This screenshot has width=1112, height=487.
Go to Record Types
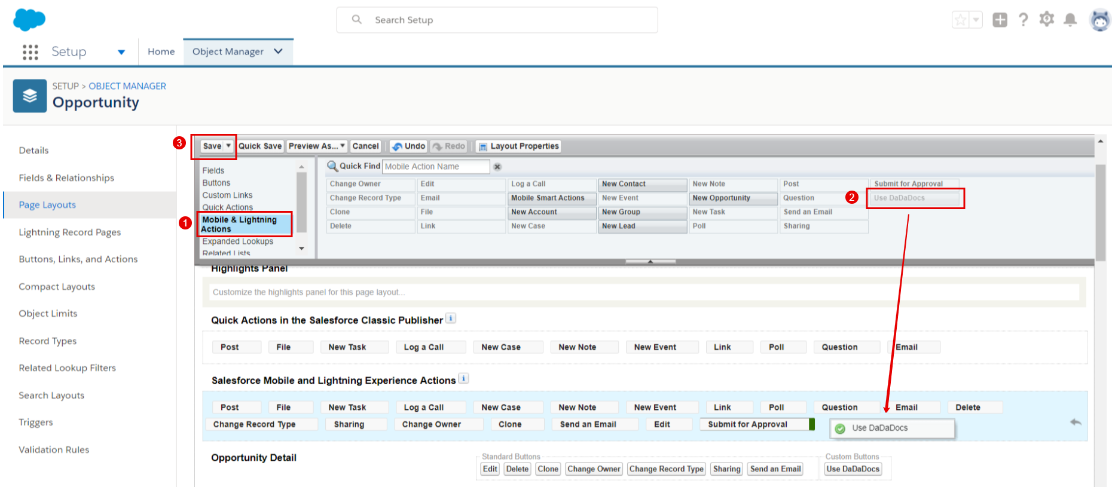pos(48,341)
